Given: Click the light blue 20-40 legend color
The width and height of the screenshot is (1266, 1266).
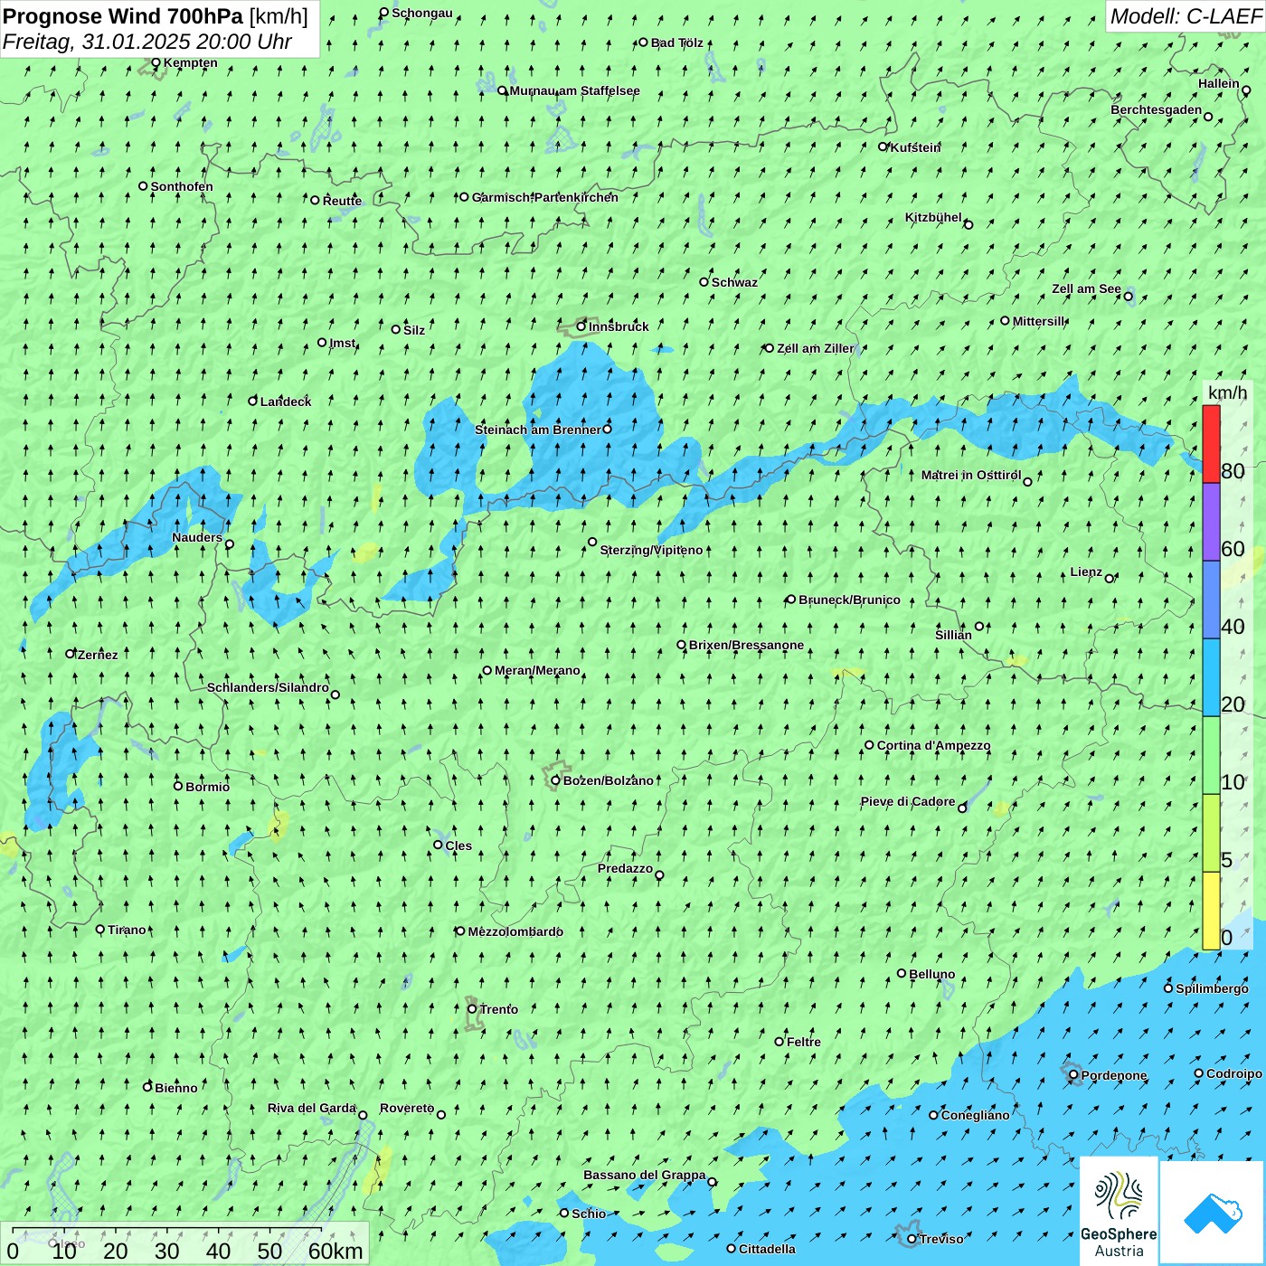Looking at the screenshot, I should (1211, 677).
